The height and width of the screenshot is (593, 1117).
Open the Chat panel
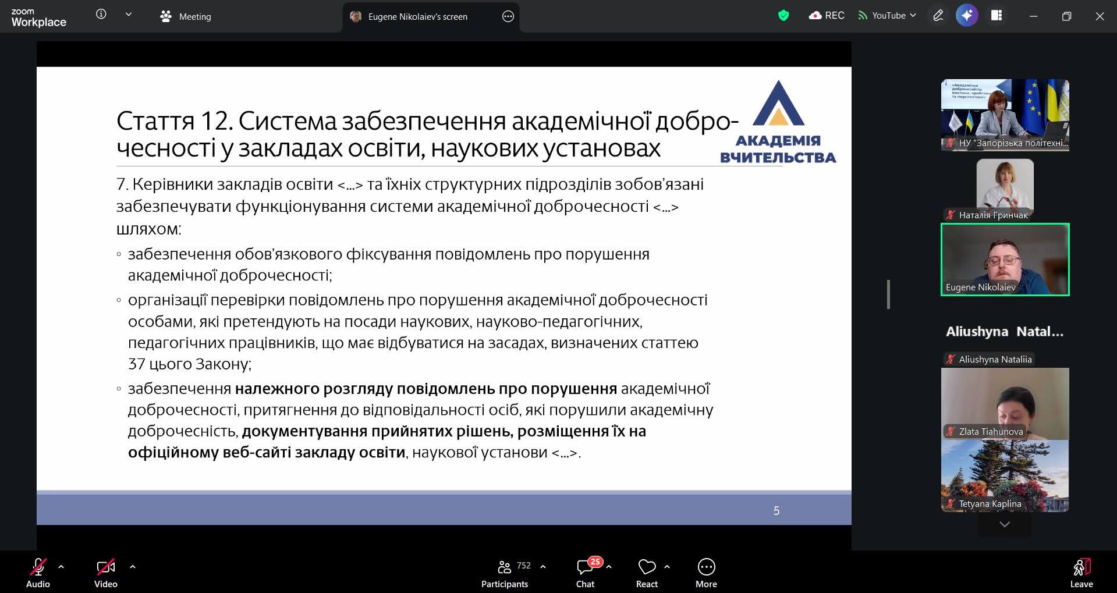(585, 573)
